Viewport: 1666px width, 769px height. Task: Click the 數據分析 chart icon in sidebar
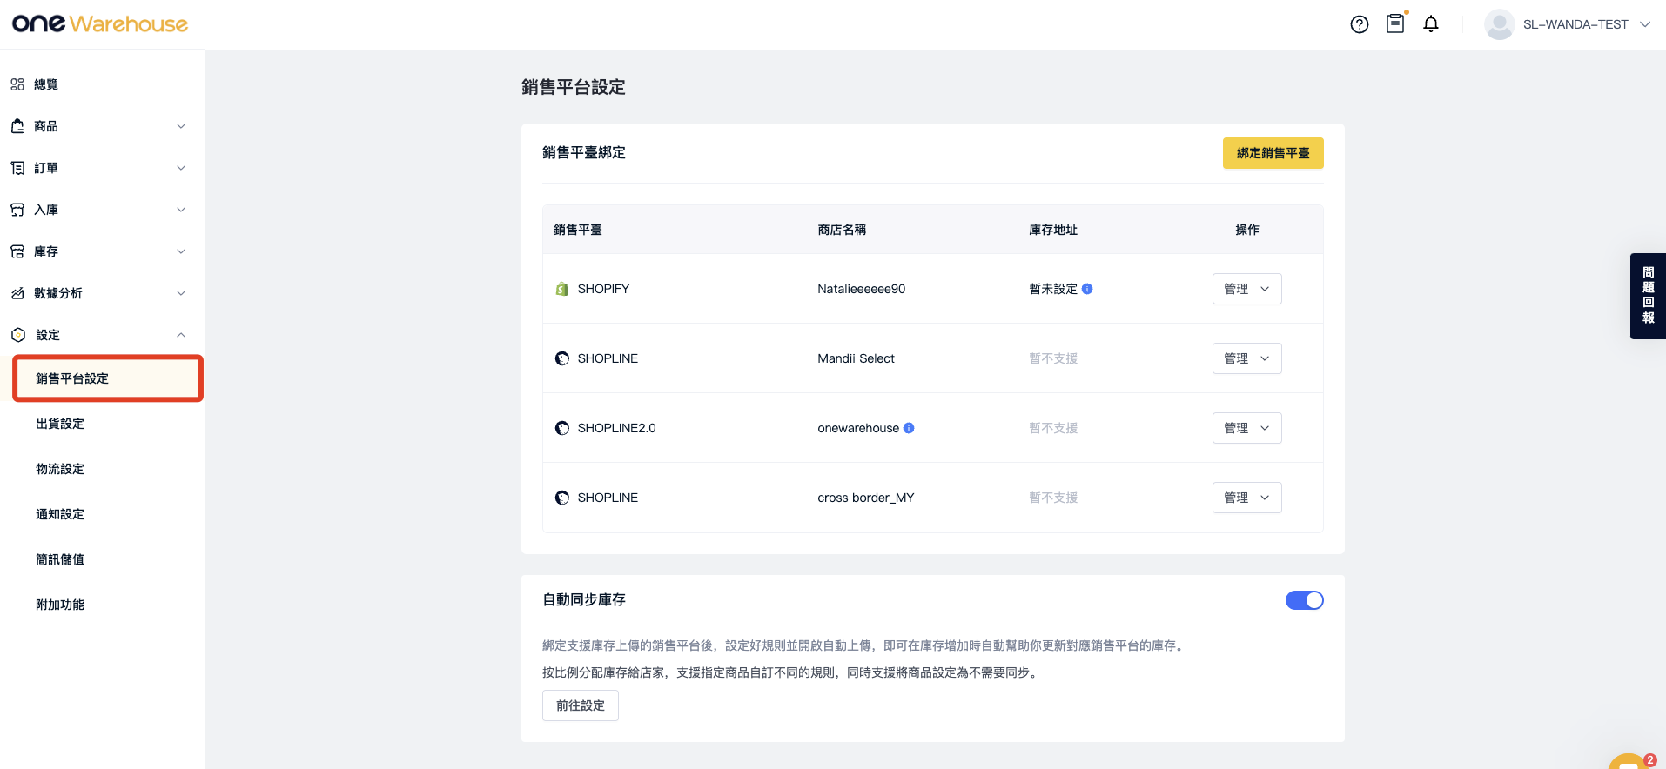(x=17, y=293)
